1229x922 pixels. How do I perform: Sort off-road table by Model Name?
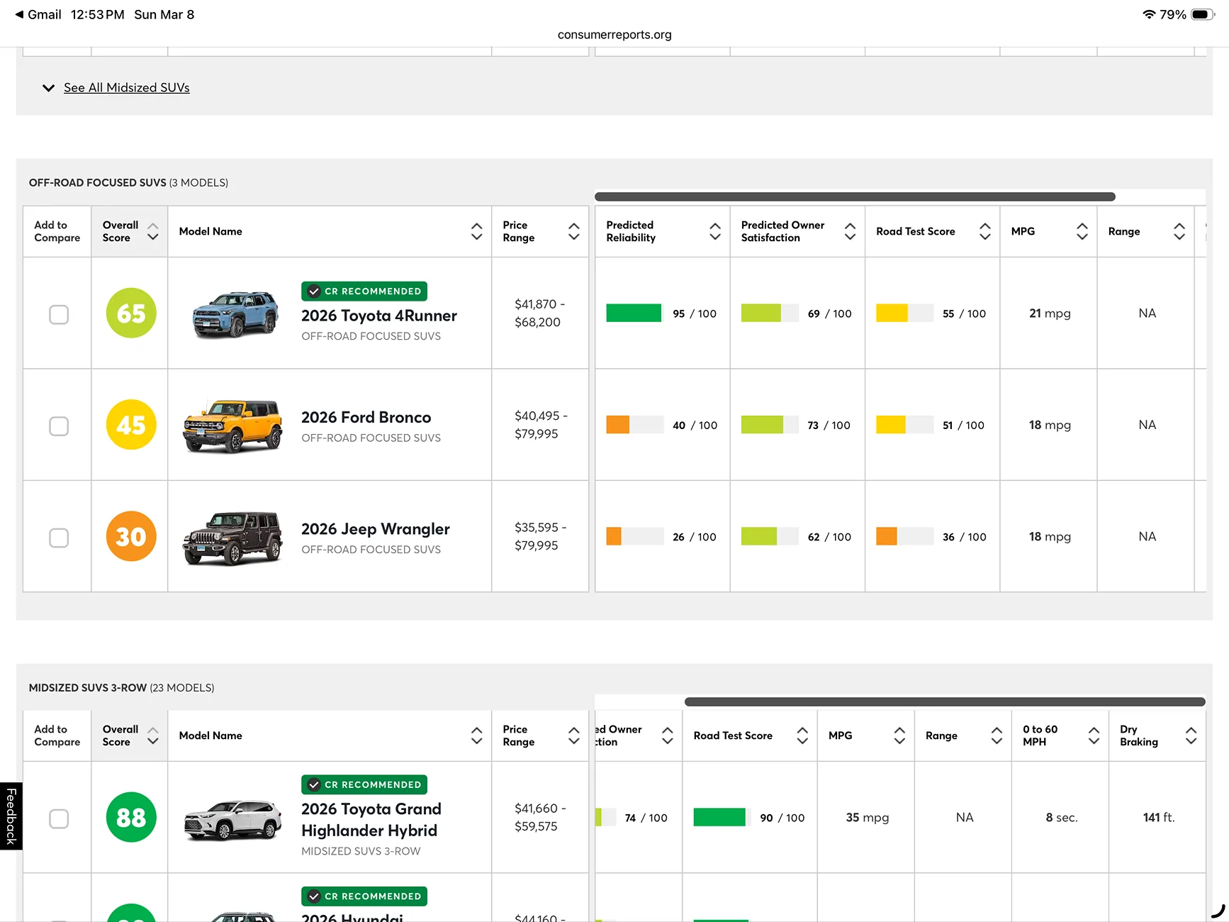pyautogui.click(x=476, y=231)
